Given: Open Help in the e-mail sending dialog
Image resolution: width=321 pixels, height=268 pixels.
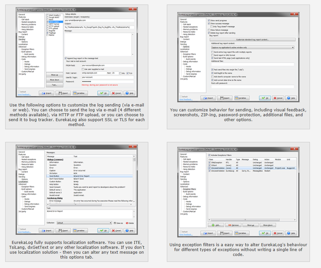Looking at the screenshot, I should click(129, 93).
